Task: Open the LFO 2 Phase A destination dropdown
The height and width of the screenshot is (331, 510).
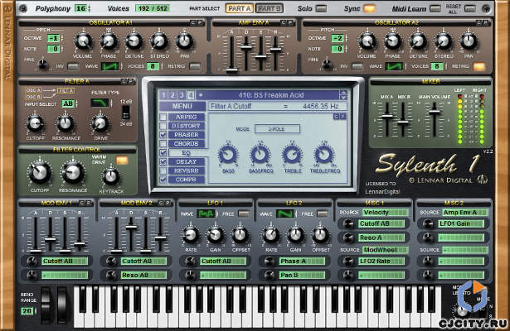Action: 302,261
